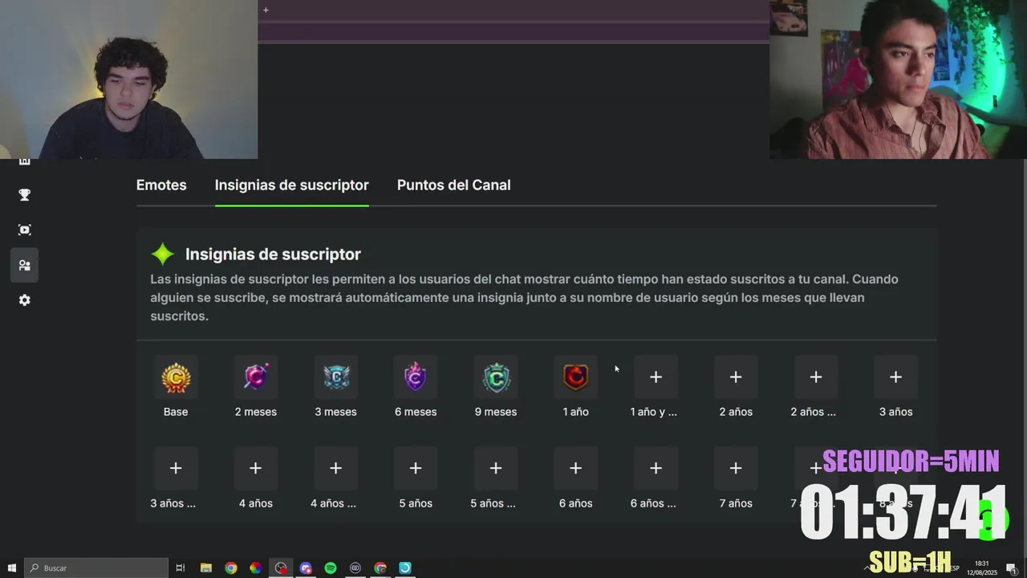Screen dimensions: 1027x578
Task: Switch to the Emotes tab
Action: click(161, 185)
